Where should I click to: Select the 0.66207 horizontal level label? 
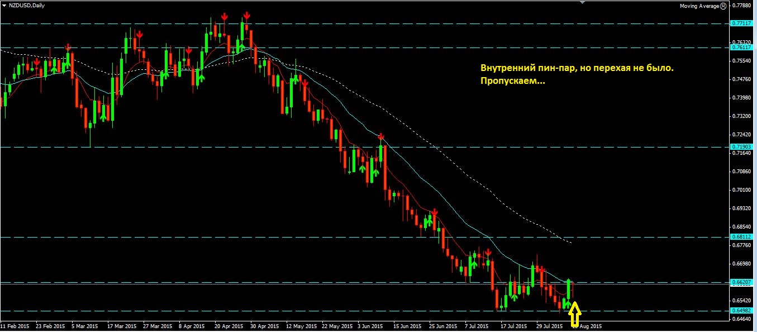741,282
